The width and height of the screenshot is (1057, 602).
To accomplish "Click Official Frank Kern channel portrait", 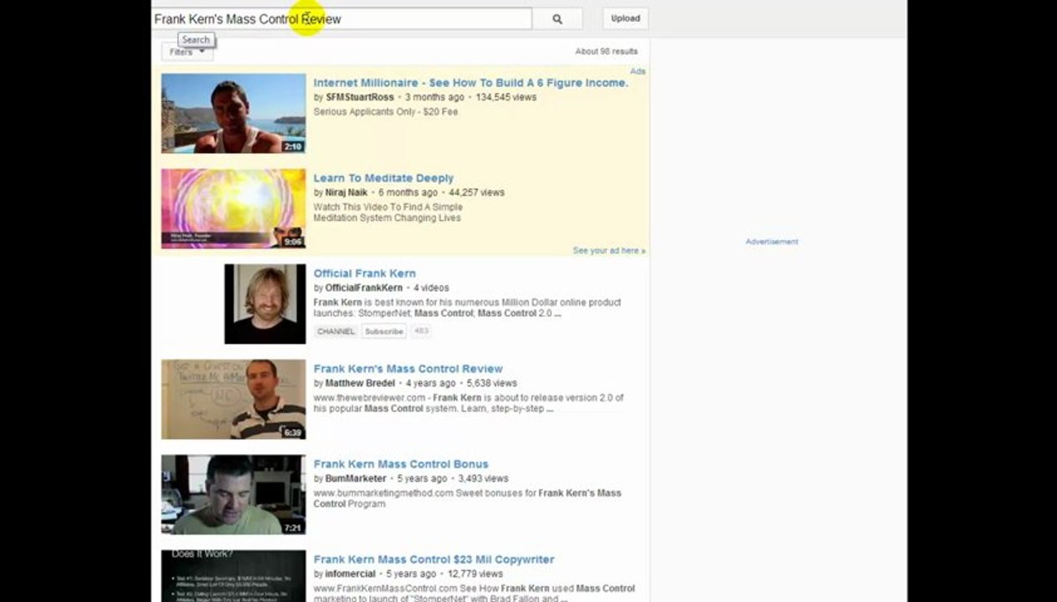I will tap(265, 304).
